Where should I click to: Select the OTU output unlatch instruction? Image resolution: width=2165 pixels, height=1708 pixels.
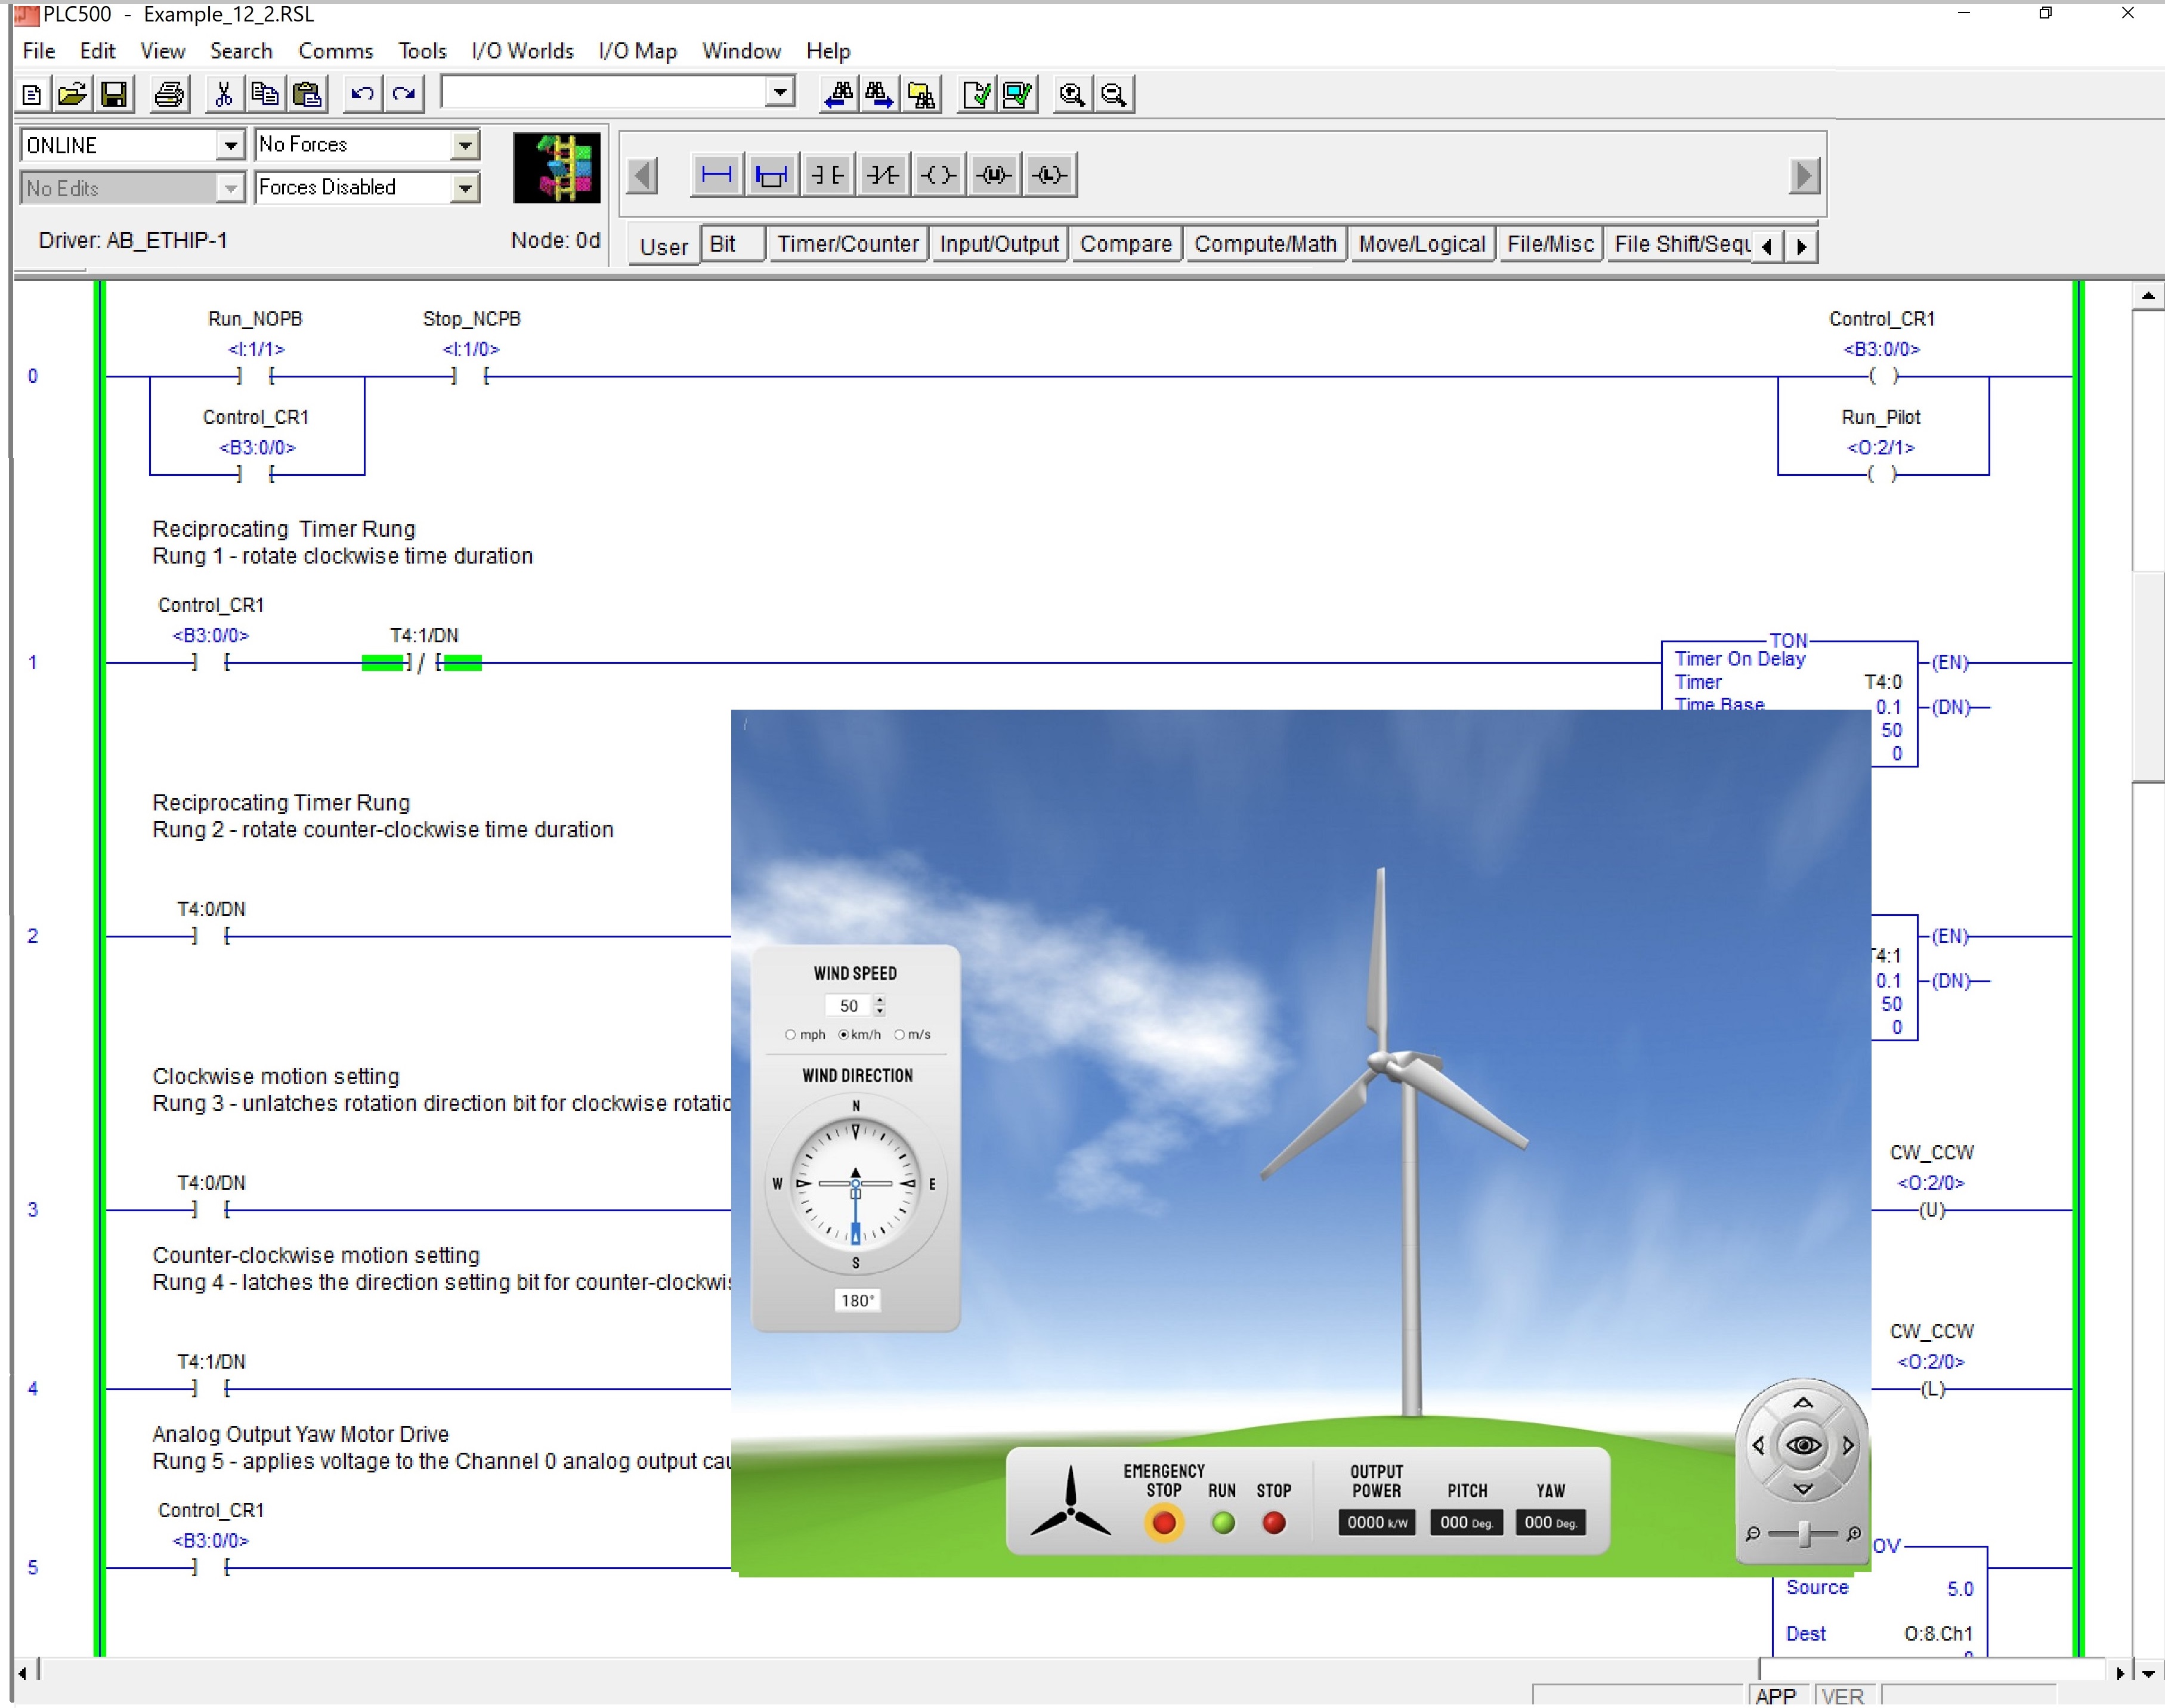tap(993, 174)
